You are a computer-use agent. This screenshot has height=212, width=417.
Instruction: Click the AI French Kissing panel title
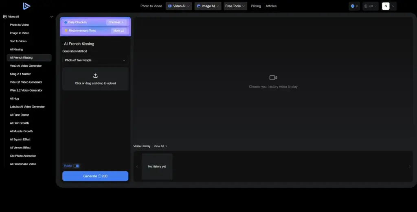click(x=79, y=44)
